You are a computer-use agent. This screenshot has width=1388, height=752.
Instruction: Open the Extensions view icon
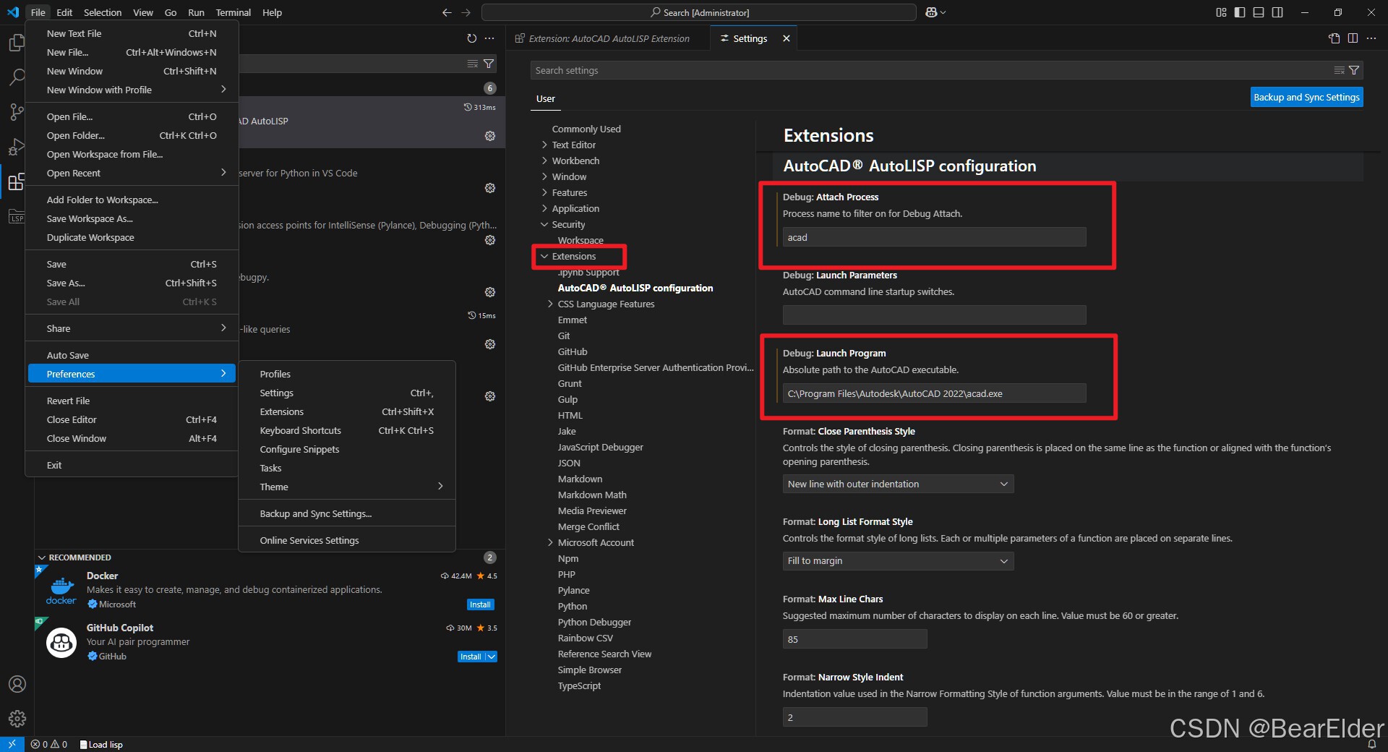16,181
